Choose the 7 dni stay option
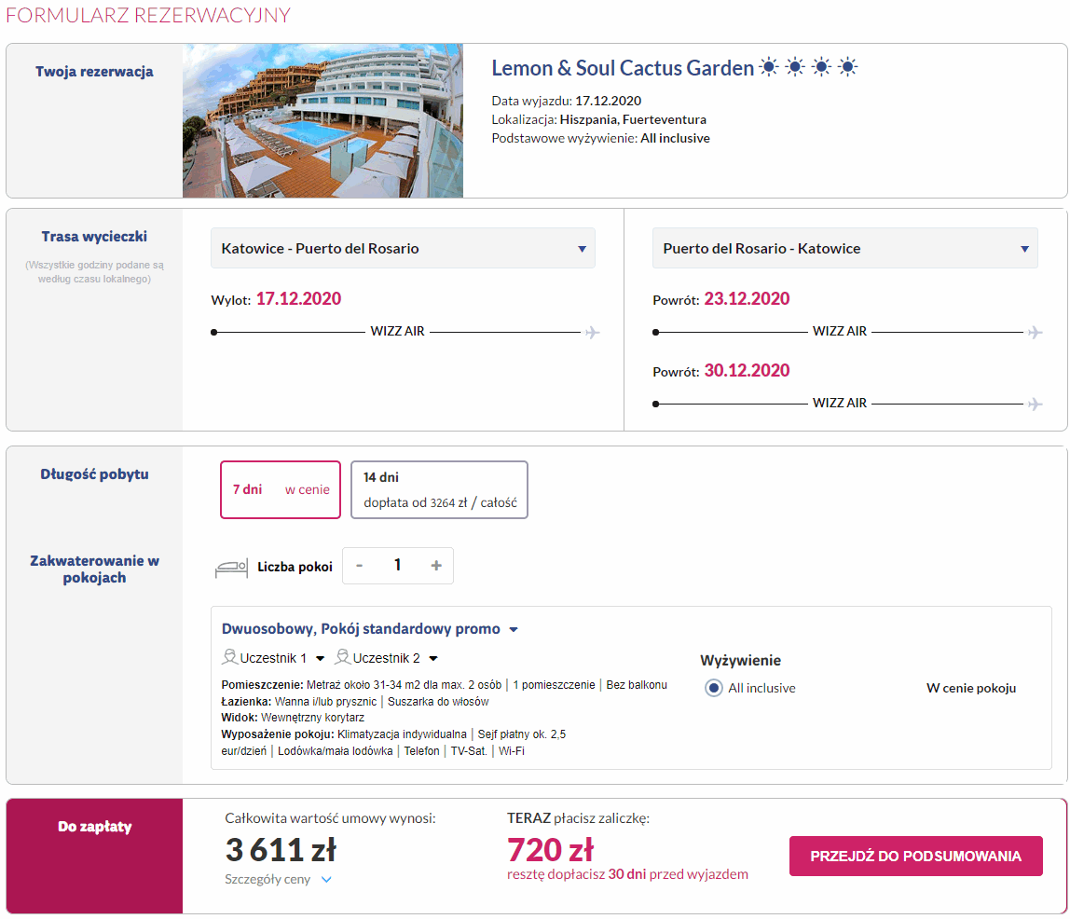This screenshot has width=1070, height=919. pyautogui.click(x=281, y=490)
